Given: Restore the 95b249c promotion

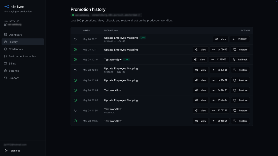Looking at the screenshot, I should (x=240, y=100).
